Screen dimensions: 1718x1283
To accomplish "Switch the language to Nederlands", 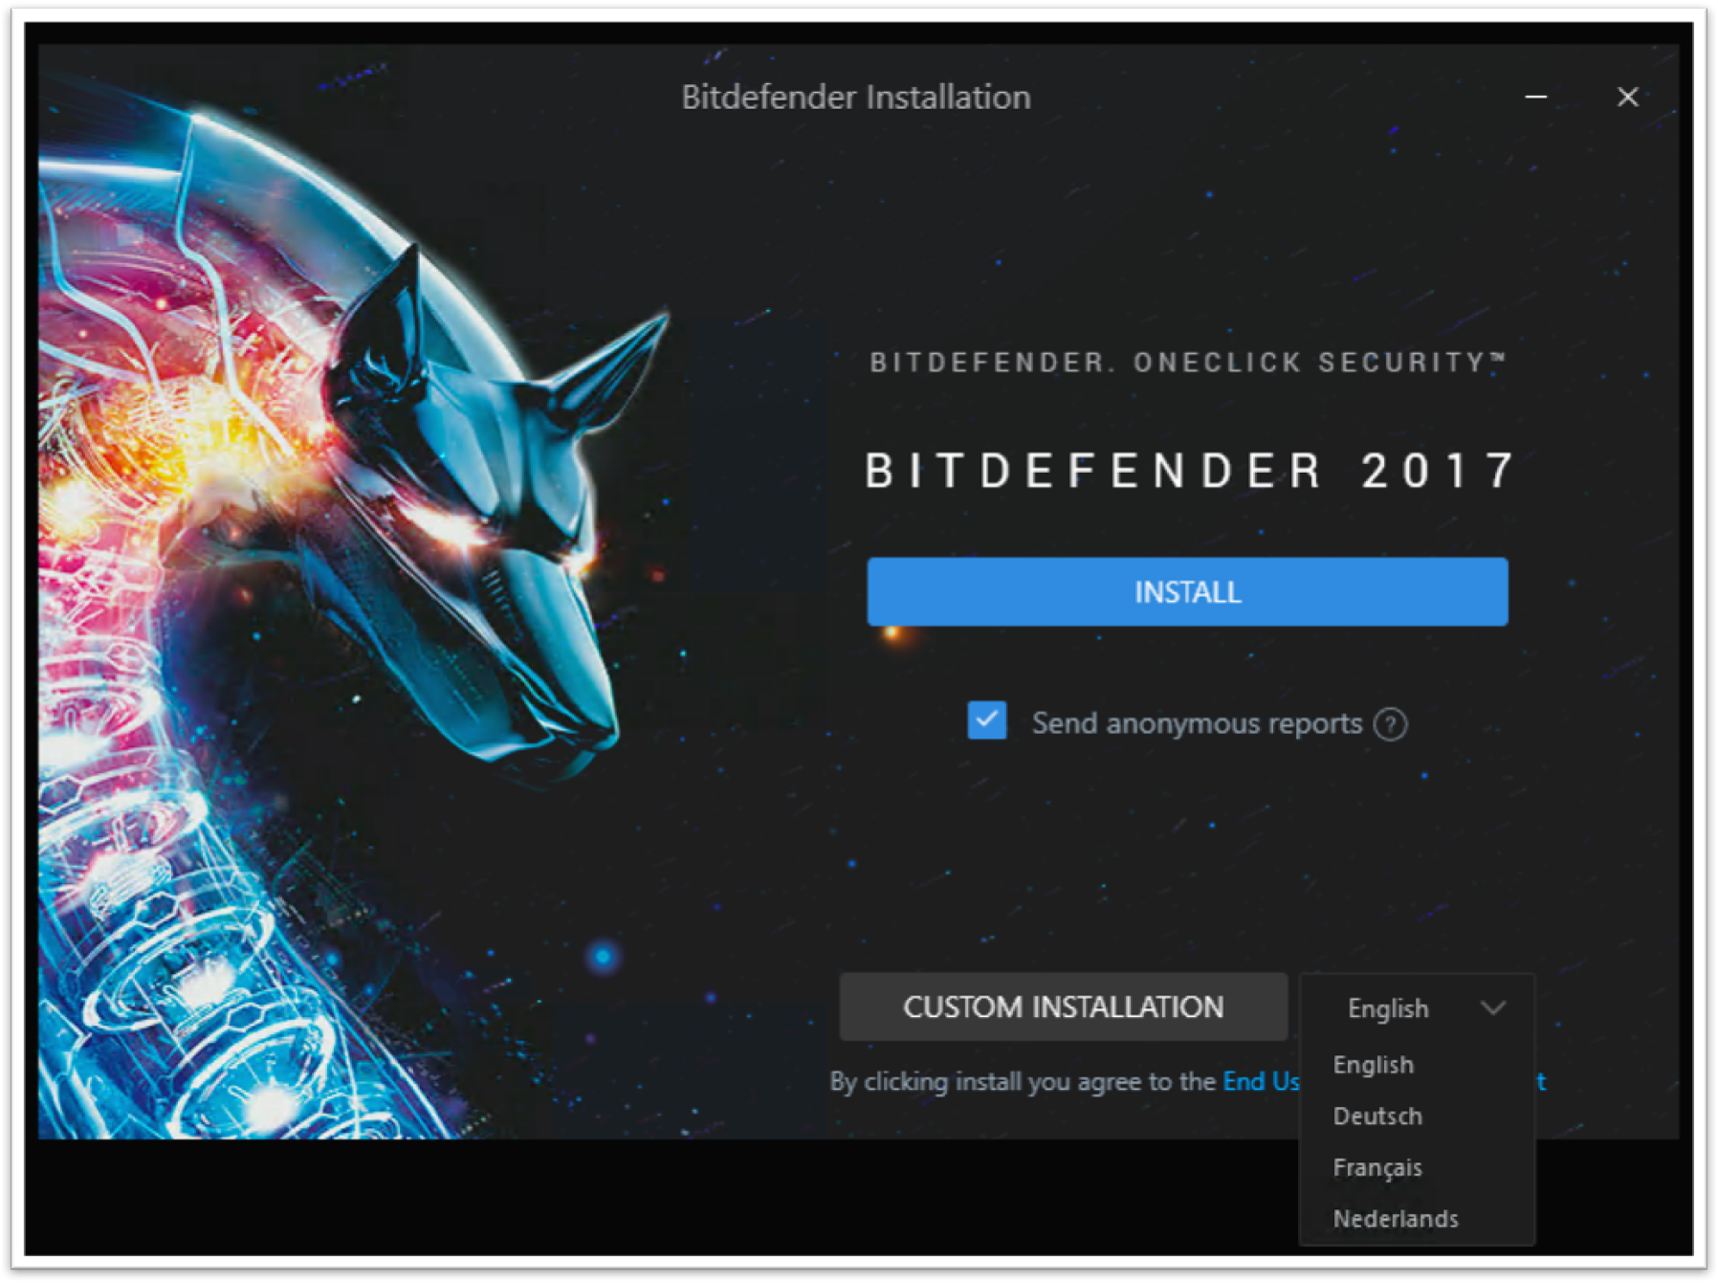I will pos(1396,1219).
